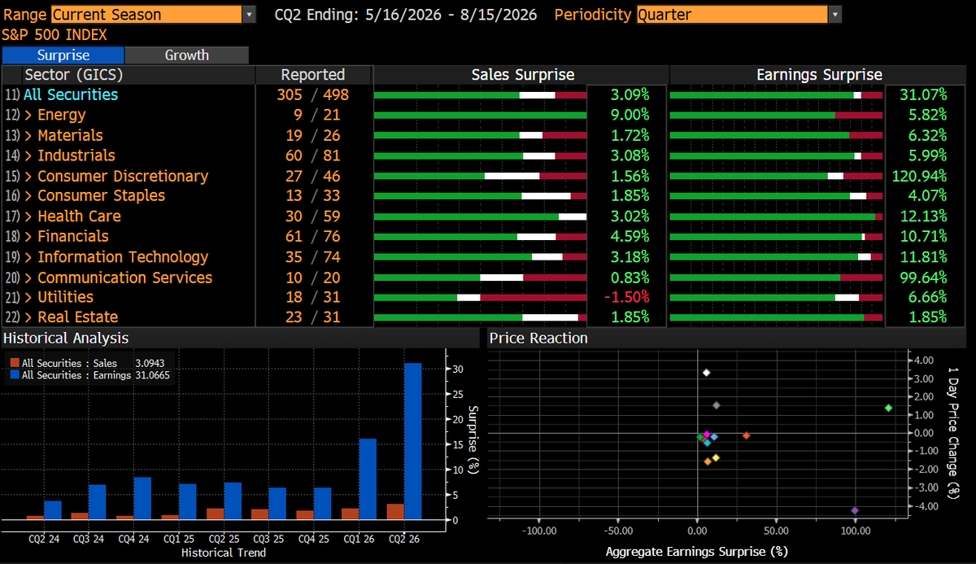Click the Utilities sales surprise bar

pyautogui.click(x=480, y=298)
